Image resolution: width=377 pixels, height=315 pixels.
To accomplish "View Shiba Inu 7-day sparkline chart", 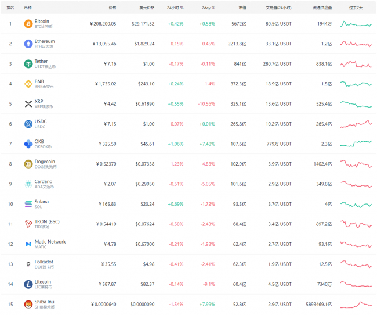I will coord(356,305).
